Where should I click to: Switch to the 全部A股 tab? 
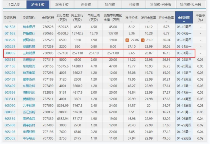pyautogui.click(x=14, y=5)
